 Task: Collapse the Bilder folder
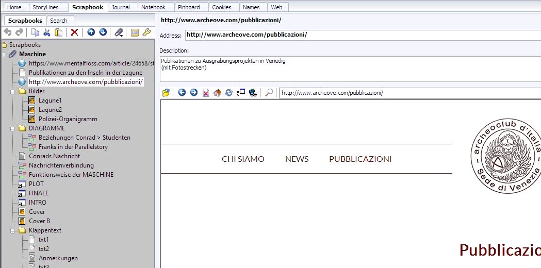pos(13,91)
